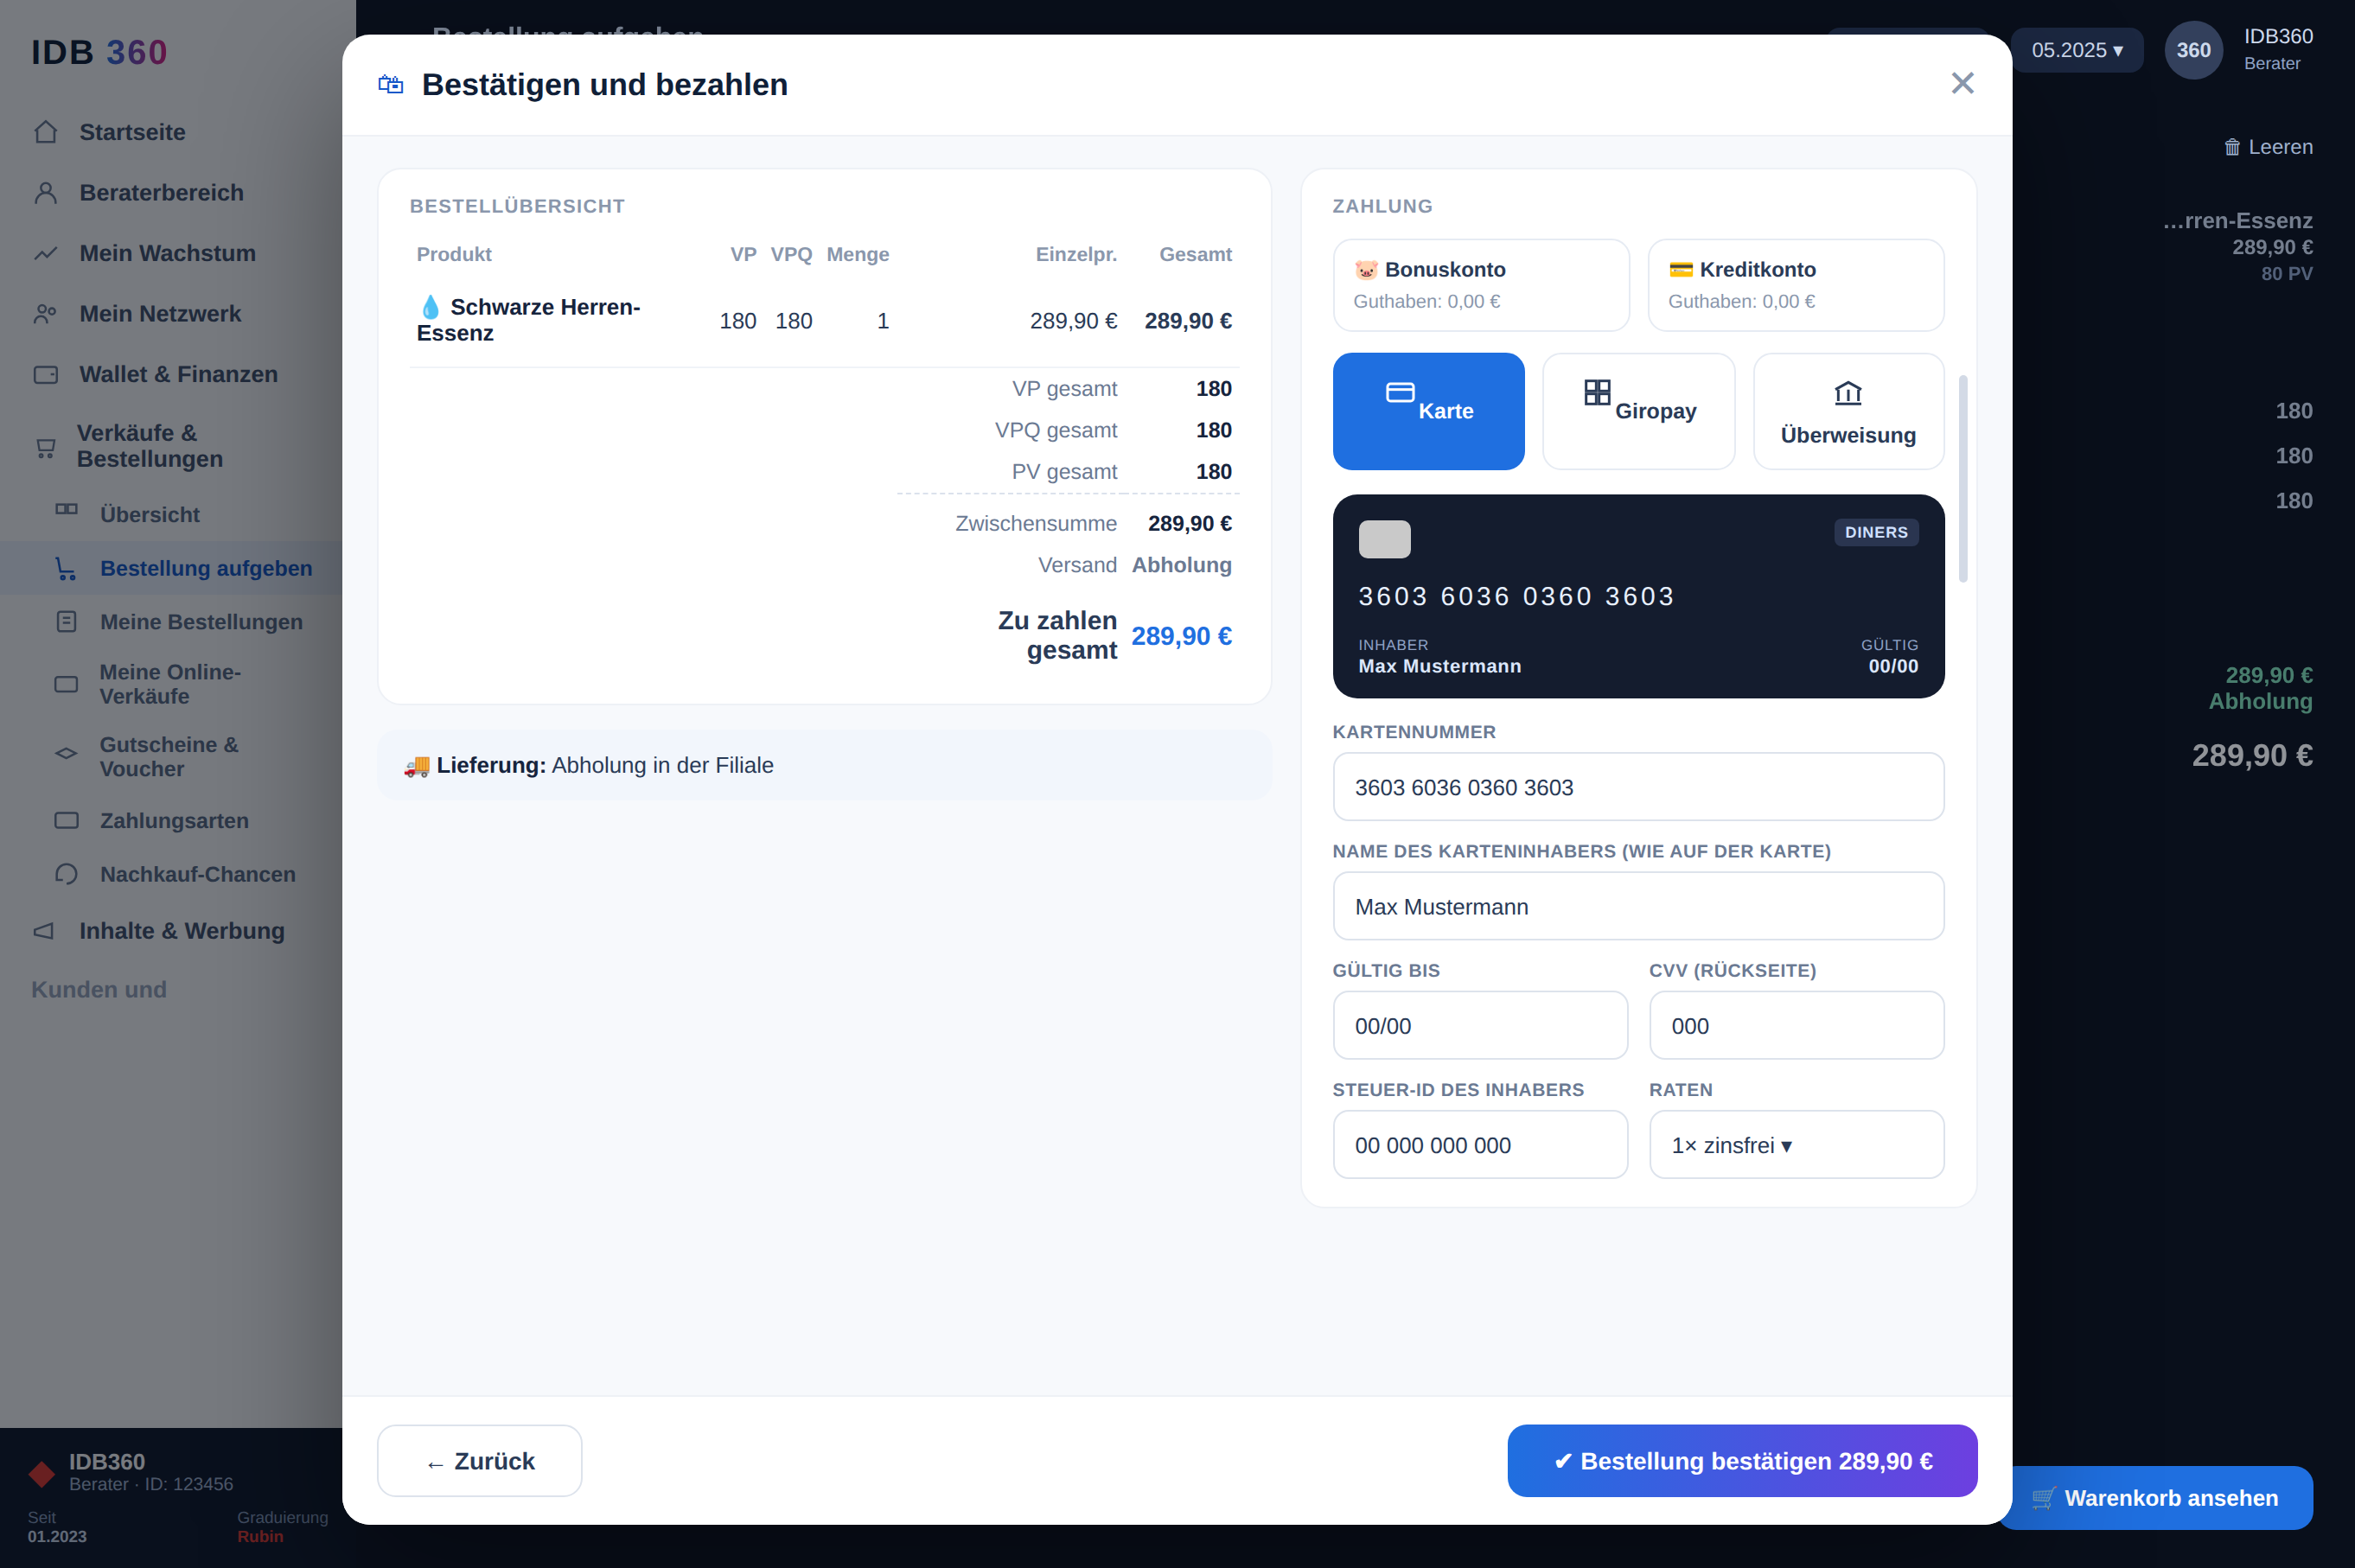Toggle Kreditkonto balance payment
Image resolution: width=2355 pixels, height=1568 pixels.
pyautogui.click(x=1795, y=285)
